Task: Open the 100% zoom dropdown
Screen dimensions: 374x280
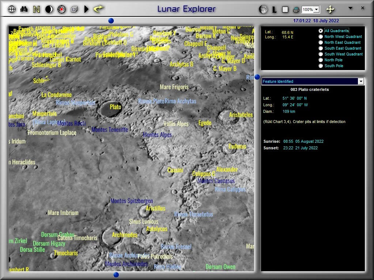Action: tap(316, 9)
